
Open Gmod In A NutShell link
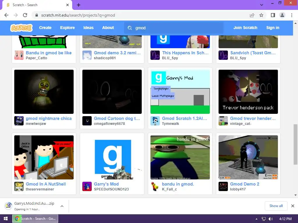pos(46,184)
